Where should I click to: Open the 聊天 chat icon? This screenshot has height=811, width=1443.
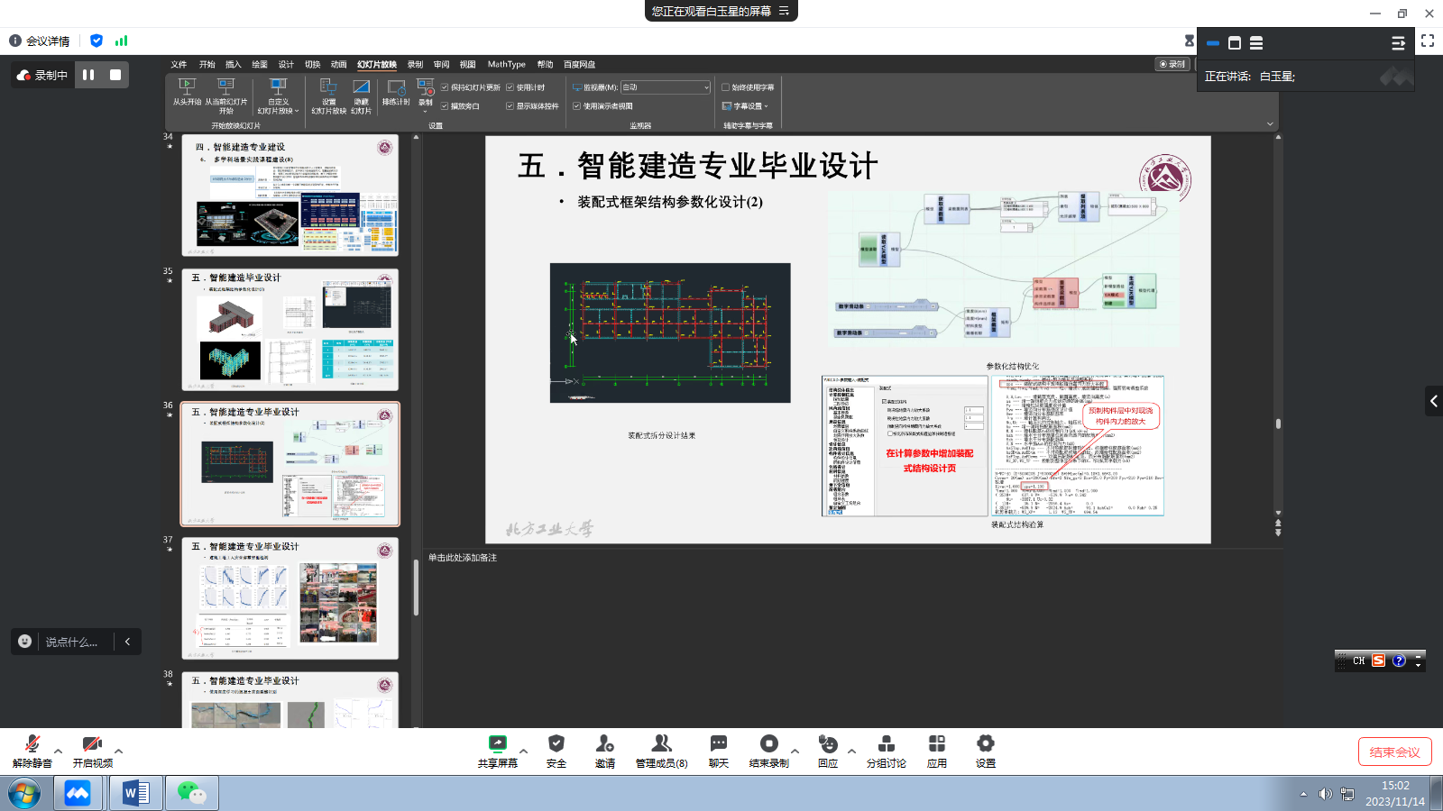pyautogui.click(x=718, y=744)
